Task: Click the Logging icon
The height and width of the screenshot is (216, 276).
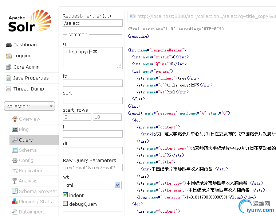Action: [9, 56]
